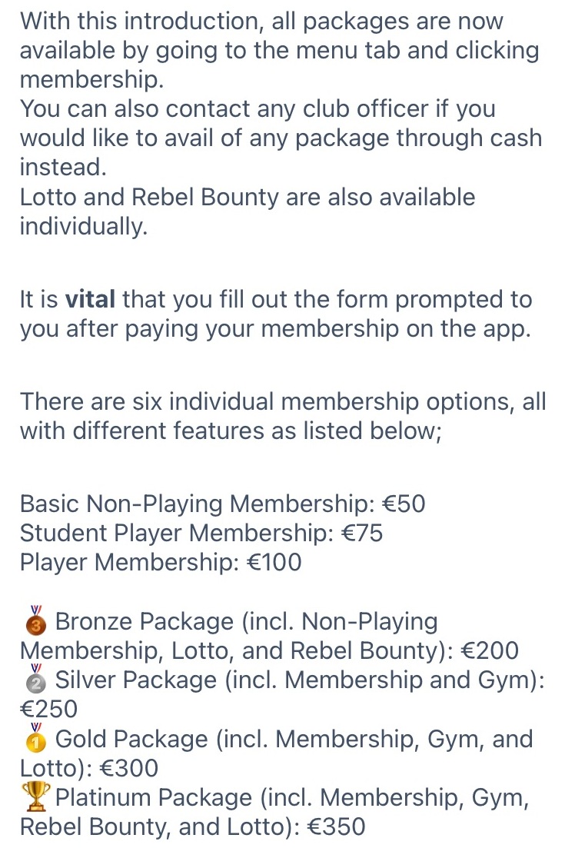Click the €350 platinum price
565x848 pixels.
click(336, 827)
